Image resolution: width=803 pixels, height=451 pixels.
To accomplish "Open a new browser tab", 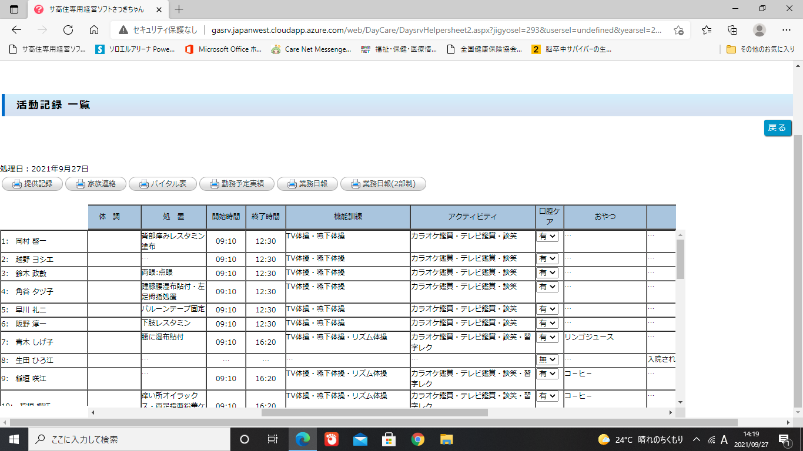I will [179, 9].
